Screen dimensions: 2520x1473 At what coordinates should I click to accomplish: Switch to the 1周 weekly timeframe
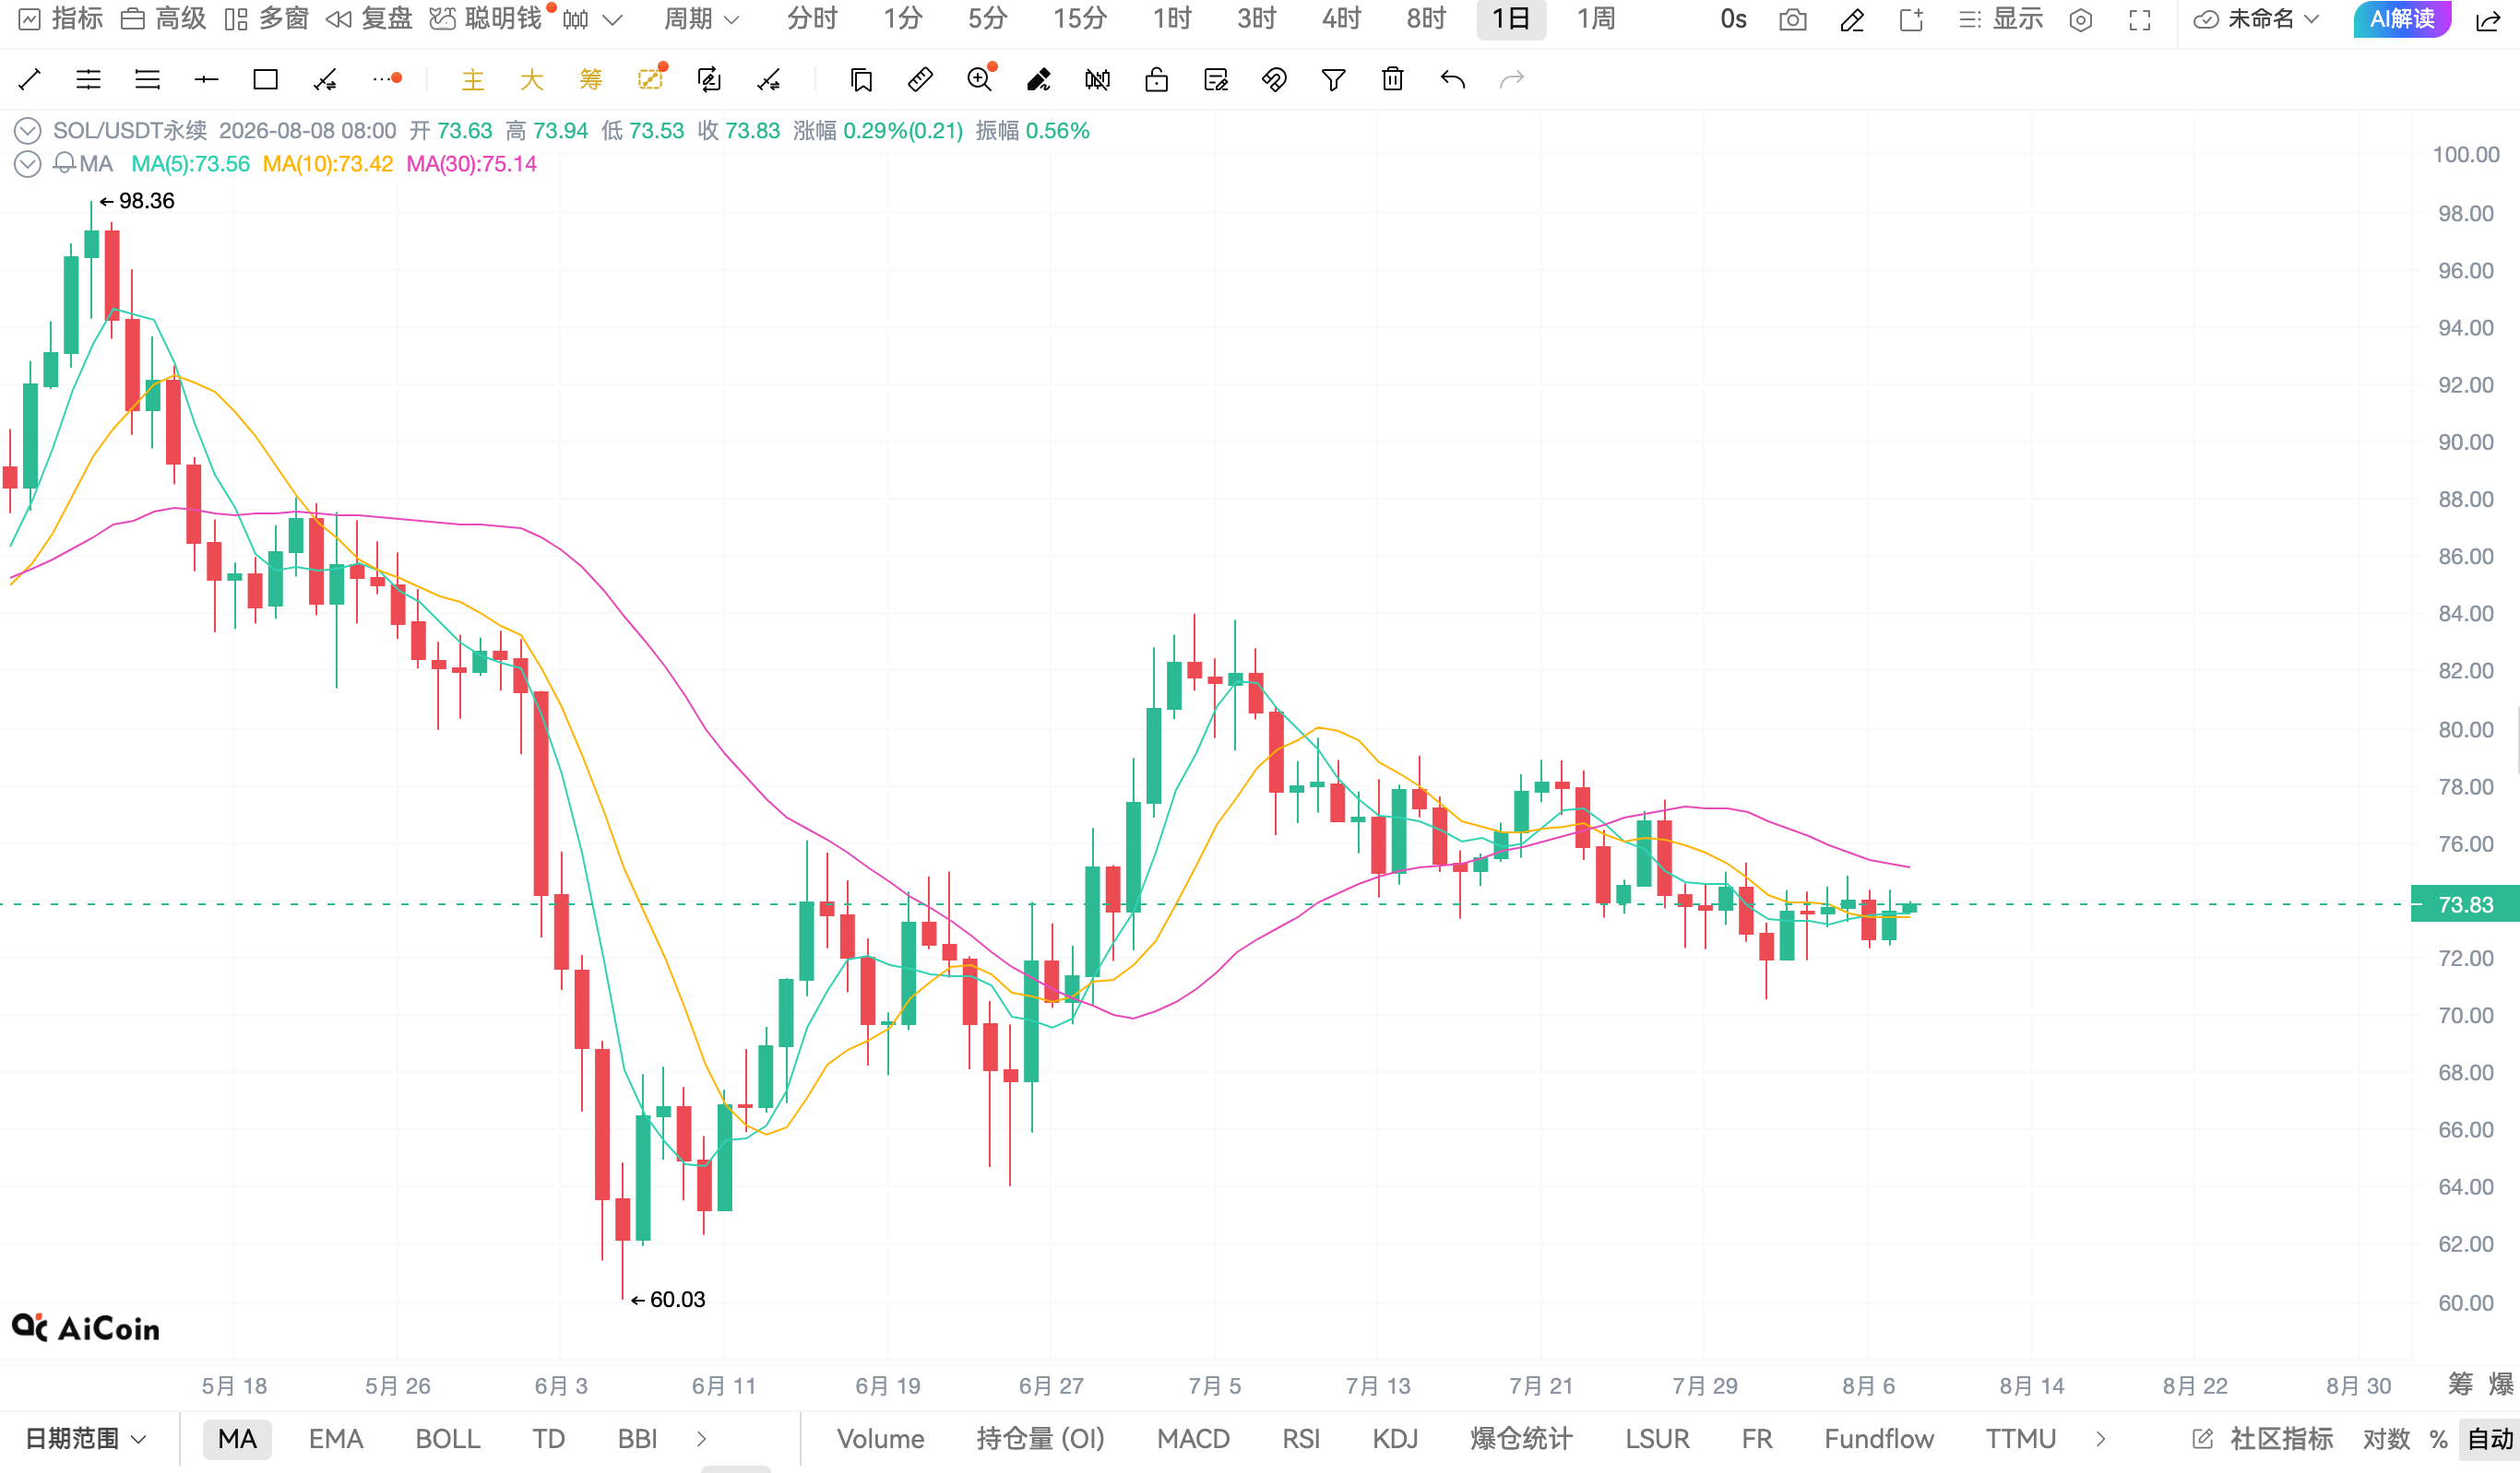click(1596, 20)
